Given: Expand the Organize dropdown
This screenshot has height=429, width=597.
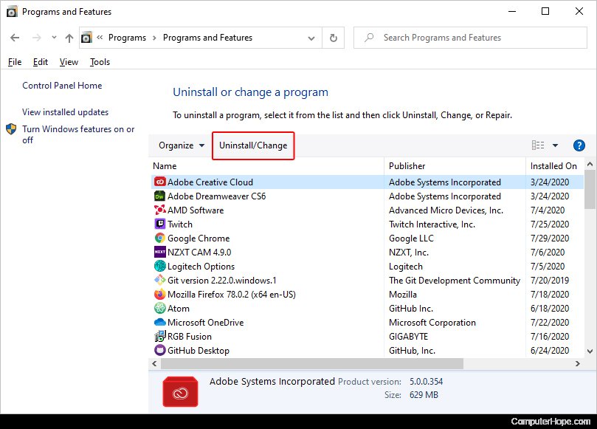Looking at the screenshot, I should pyautogui.click(x=182, y=145).
